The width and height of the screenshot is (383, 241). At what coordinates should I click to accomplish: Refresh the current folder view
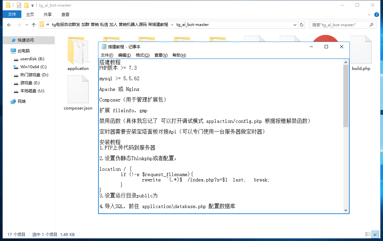(x=302, y=25)
